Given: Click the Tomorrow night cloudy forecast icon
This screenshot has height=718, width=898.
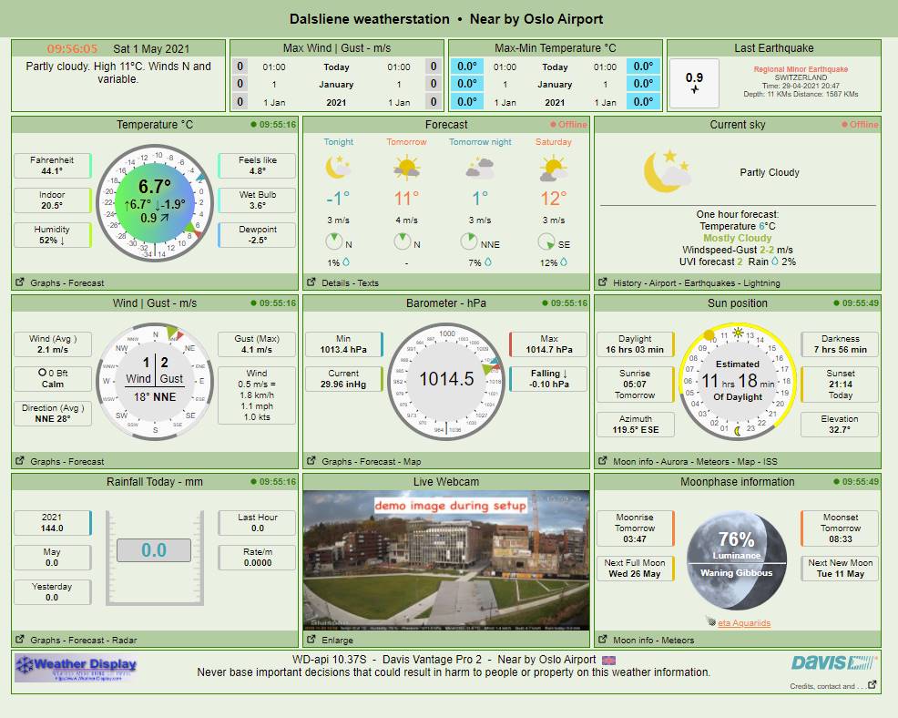Looking at the screenshot, I should [480, 169].
